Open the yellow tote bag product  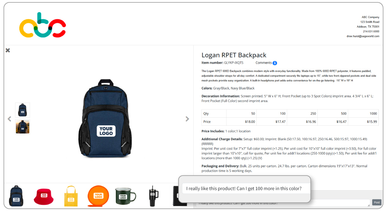click(71, 196)
